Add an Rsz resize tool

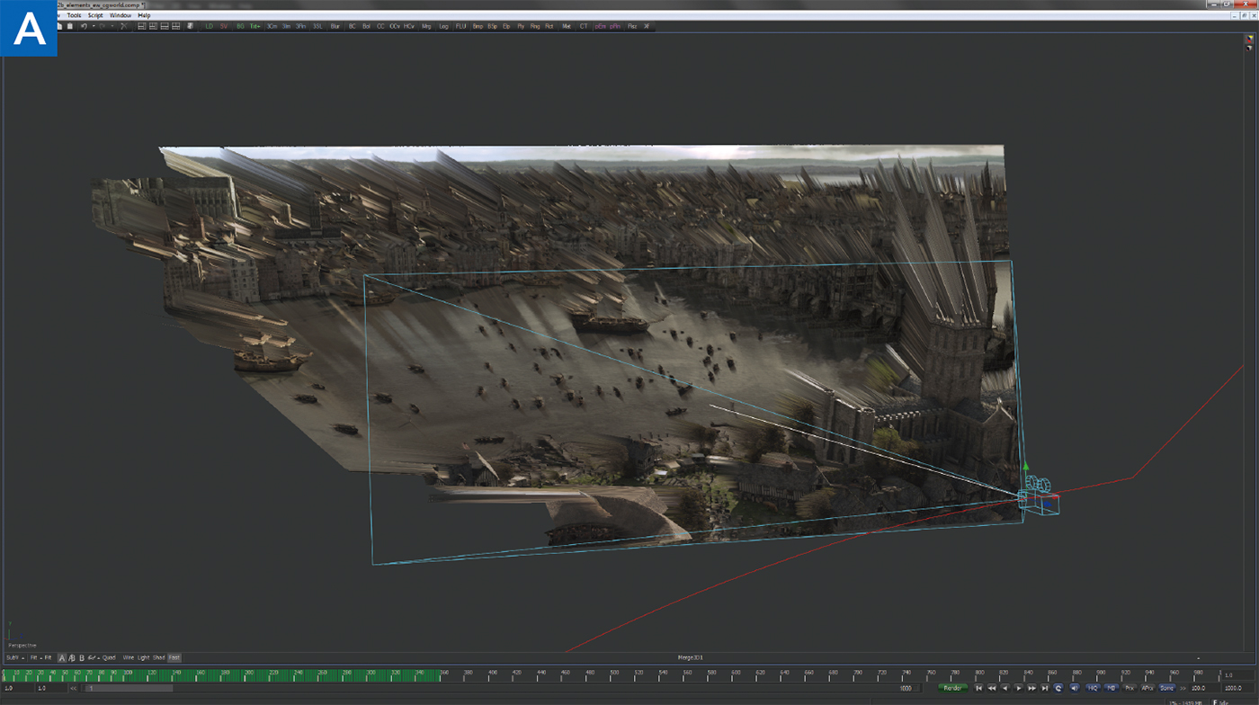click(x=632, y=26)
